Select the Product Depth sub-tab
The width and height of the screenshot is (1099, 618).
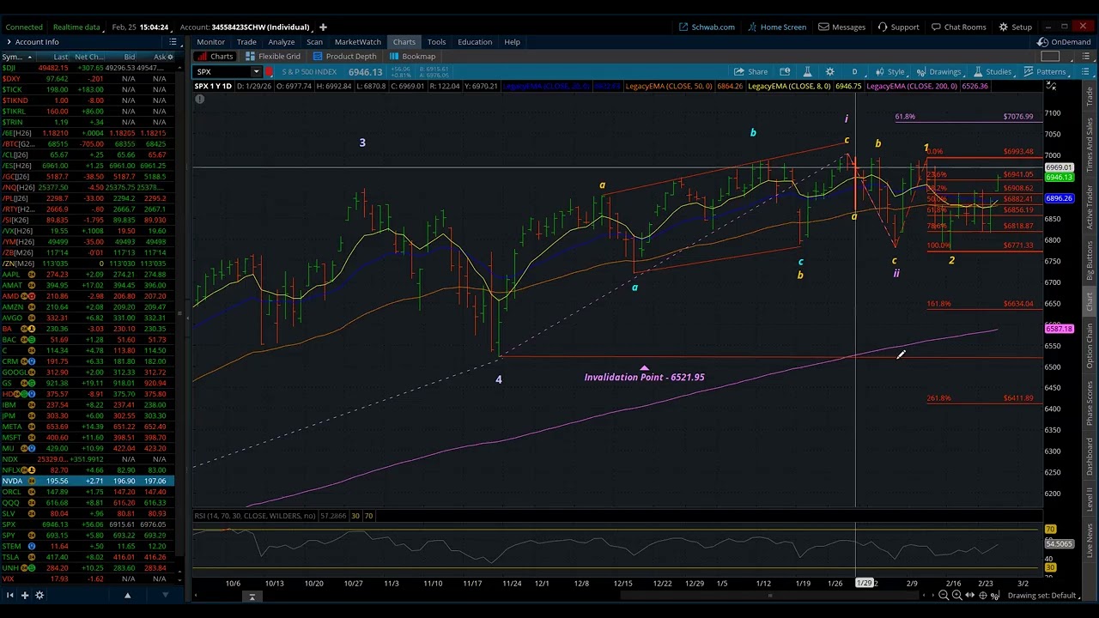[x=343, y=57]
